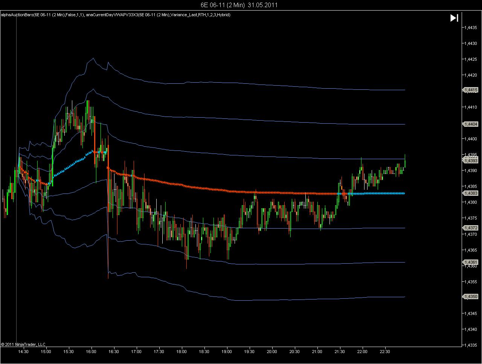Click the 1,4410 price axis label
This screenshot has height=364, width=482.
click(x=471, y=107)
